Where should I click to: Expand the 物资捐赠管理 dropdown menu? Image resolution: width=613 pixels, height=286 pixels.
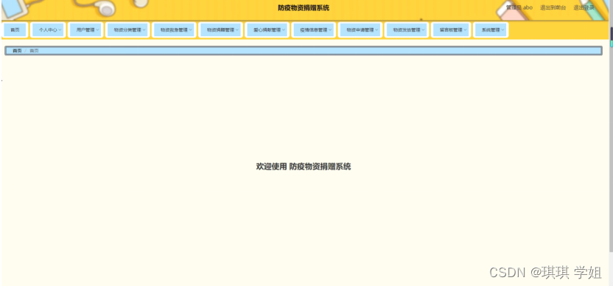(220, 29)
